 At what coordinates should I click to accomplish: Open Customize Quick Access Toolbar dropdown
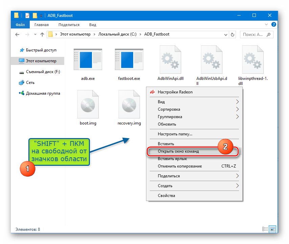(41, 16)
